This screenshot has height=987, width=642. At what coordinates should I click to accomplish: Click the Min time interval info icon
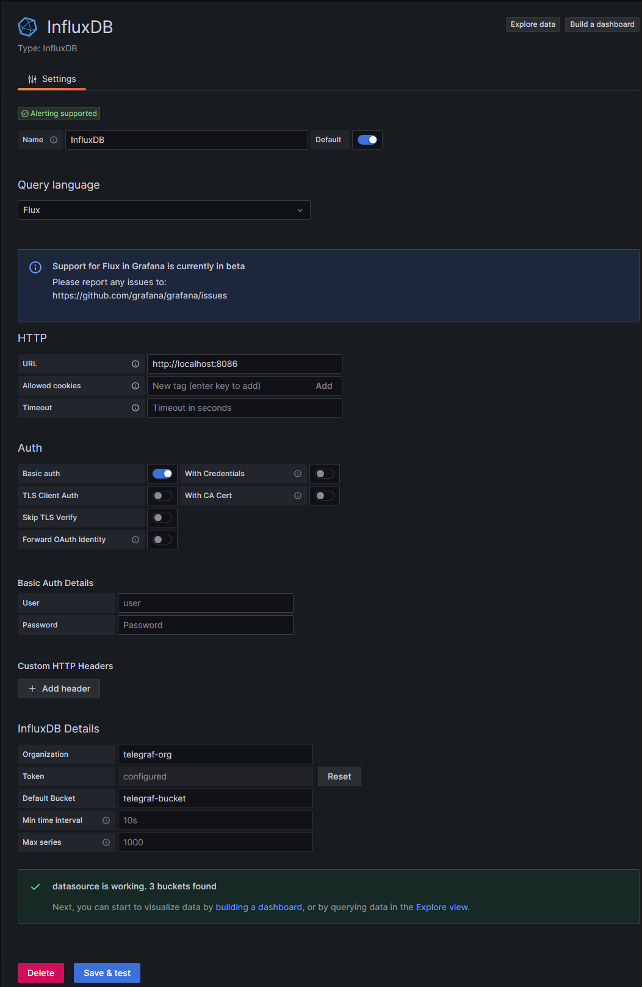coord(106,820)
